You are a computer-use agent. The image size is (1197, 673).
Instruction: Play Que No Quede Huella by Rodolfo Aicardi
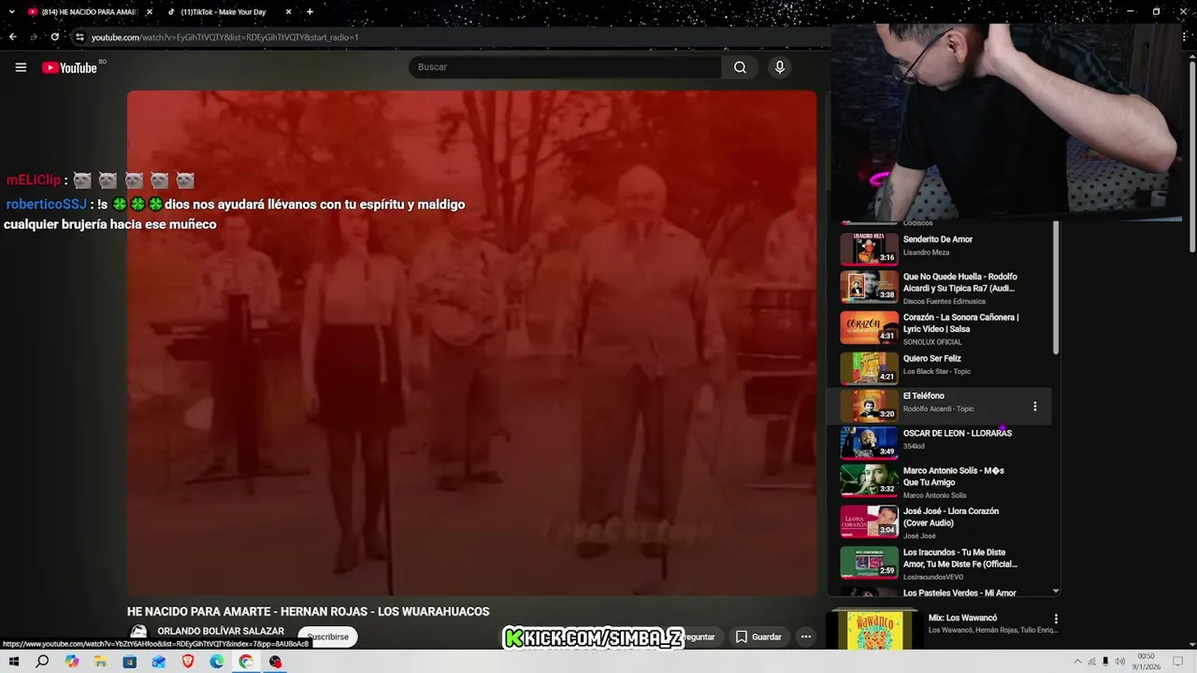pyautogui.click(x=960, y=282)
